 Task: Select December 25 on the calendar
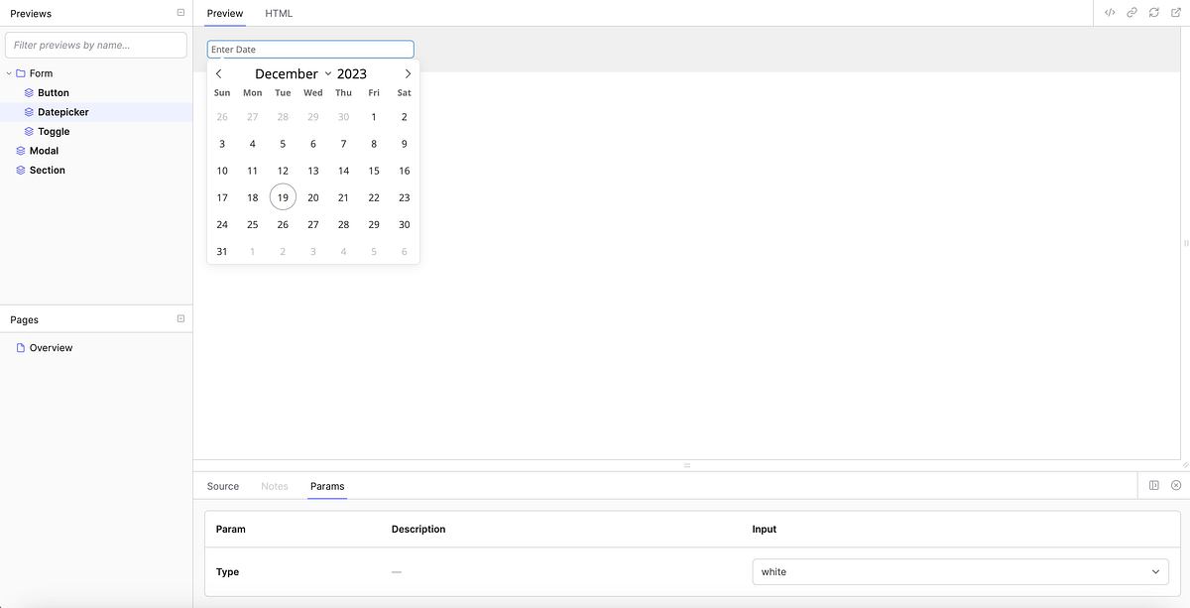pos(252,224)
